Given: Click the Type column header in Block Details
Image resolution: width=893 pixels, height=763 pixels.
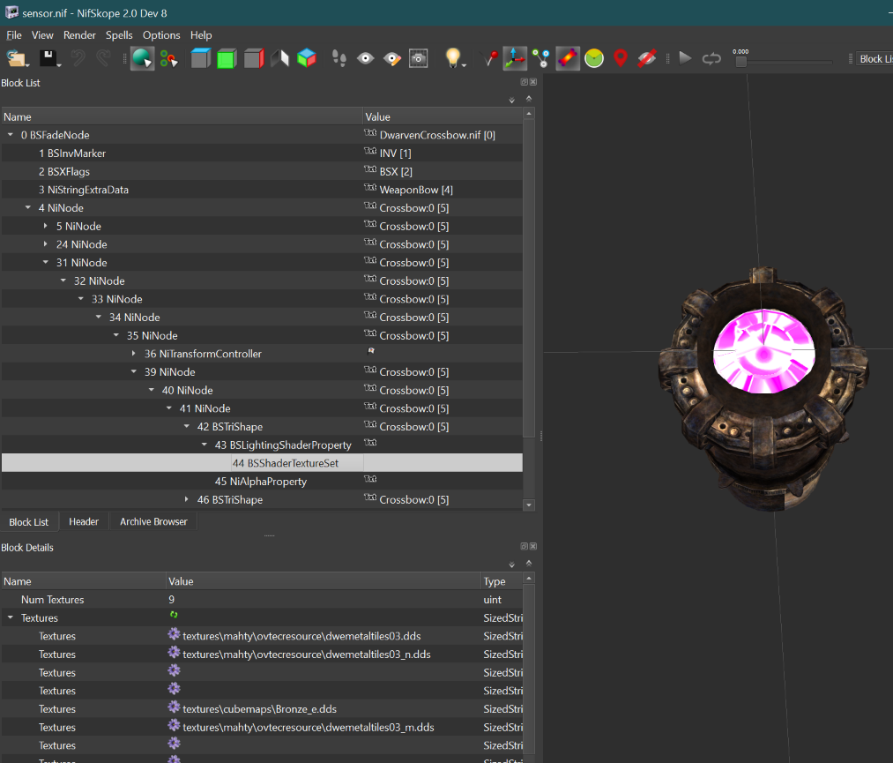Looking at the screenshot, I should (502, 582).
